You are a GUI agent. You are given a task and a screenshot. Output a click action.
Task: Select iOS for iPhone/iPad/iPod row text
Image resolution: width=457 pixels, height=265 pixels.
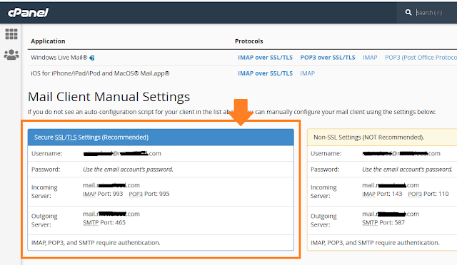tap(100, 73)
